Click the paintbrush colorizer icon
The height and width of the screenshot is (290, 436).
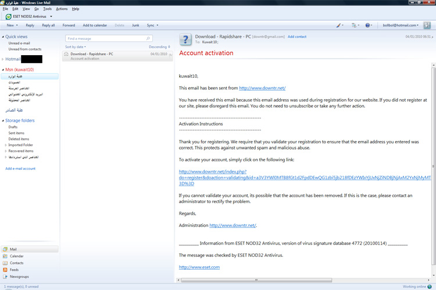(x=338, y=26)
